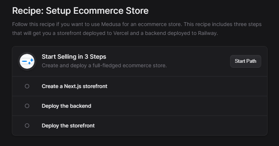Expand the Deploy the backend step
This screenshot has width=279, height=146.
140,106
